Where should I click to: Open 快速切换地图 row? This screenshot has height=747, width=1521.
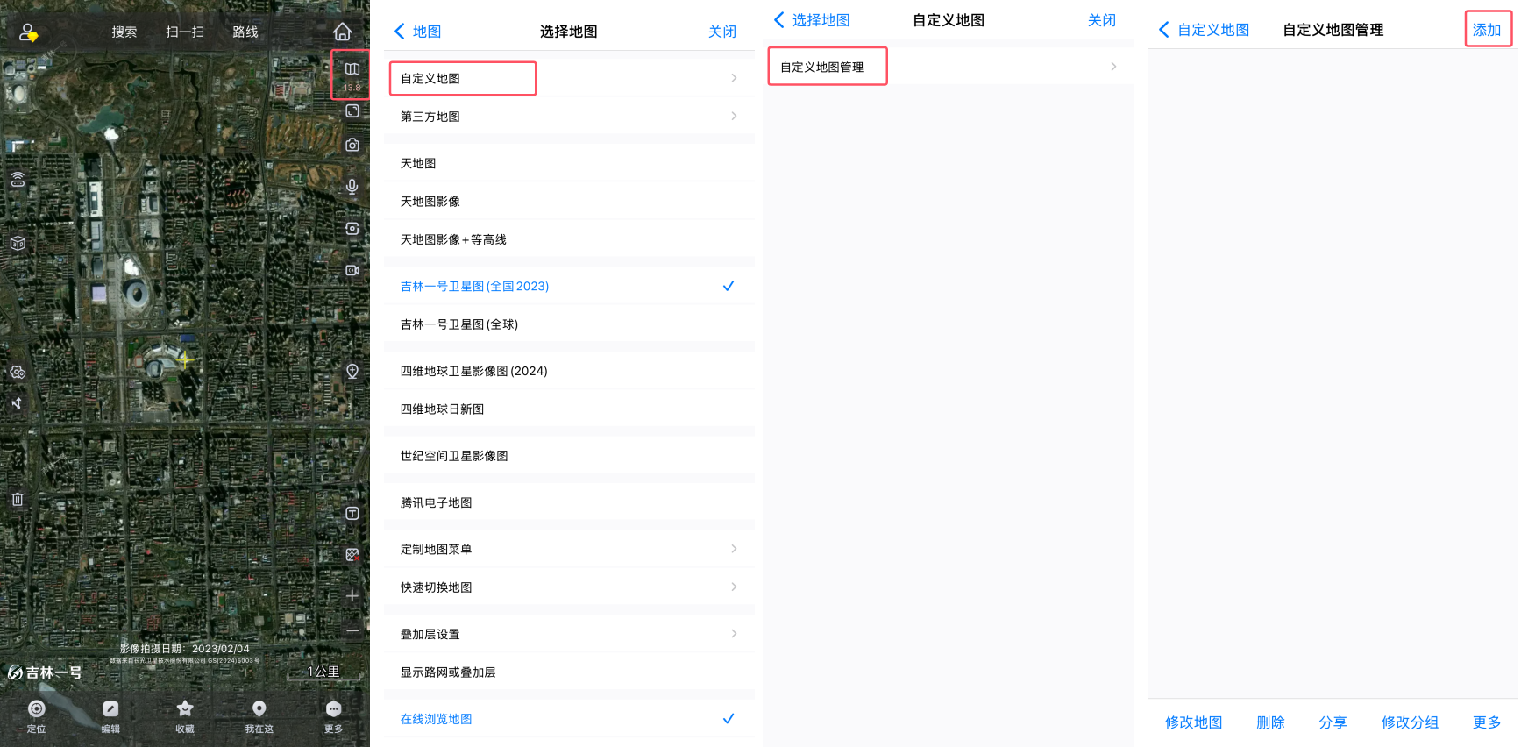point(569,587)
